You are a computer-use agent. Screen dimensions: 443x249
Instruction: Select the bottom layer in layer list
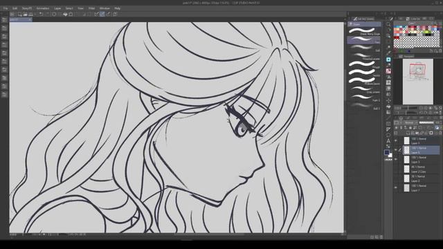(422, 187)
